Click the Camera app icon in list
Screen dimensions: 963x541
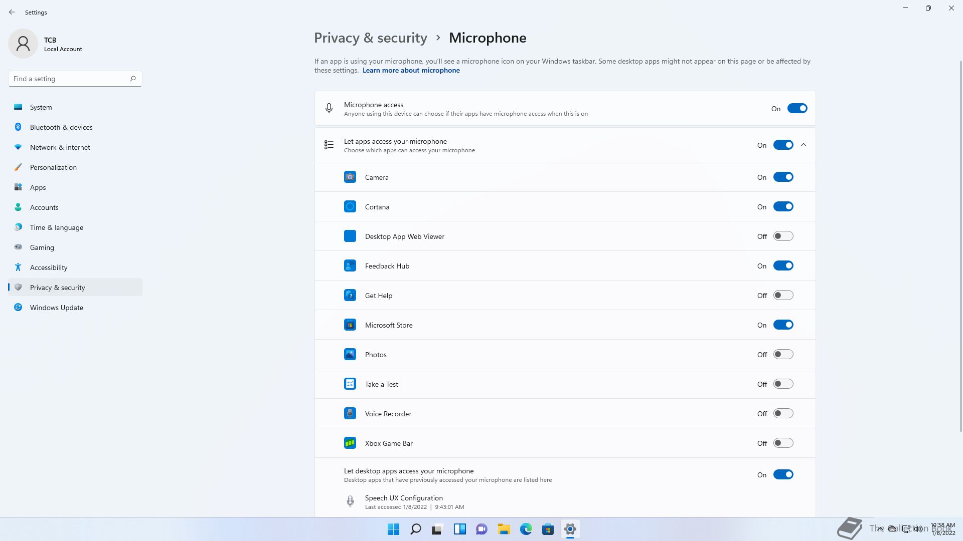pos(350,177)
